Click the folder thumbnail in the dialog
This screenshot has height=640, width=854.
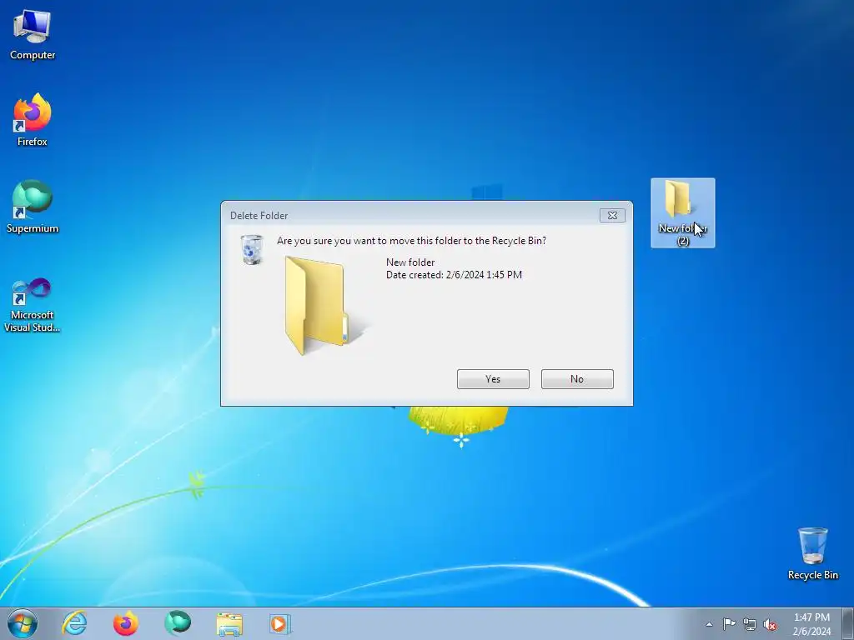pyautogui.click(x=325, y=305)
